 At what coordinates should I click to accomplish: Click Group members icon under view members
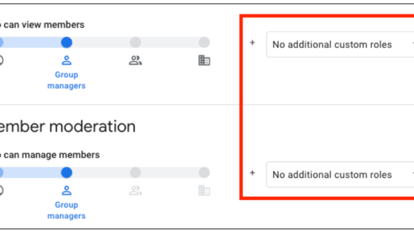pyautogui.click(x=135, y=60)
